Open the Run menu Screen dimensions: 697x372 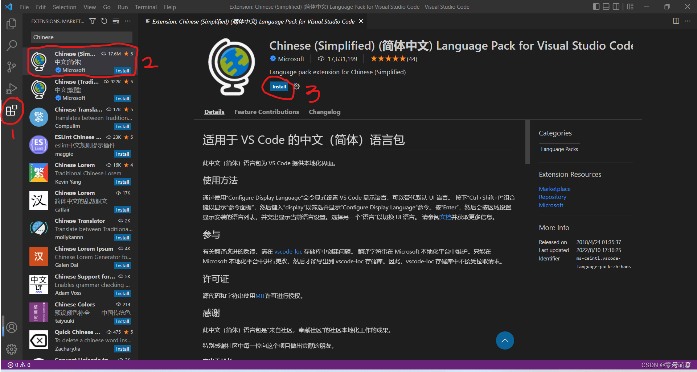123,7
